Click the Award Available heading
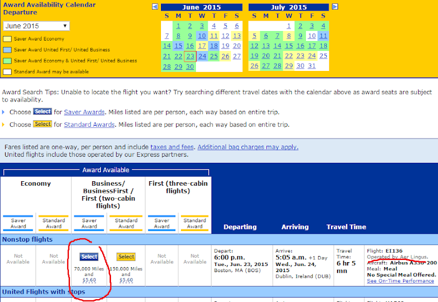Viewport: 438px width, 302px height. (x=105, y=170)
